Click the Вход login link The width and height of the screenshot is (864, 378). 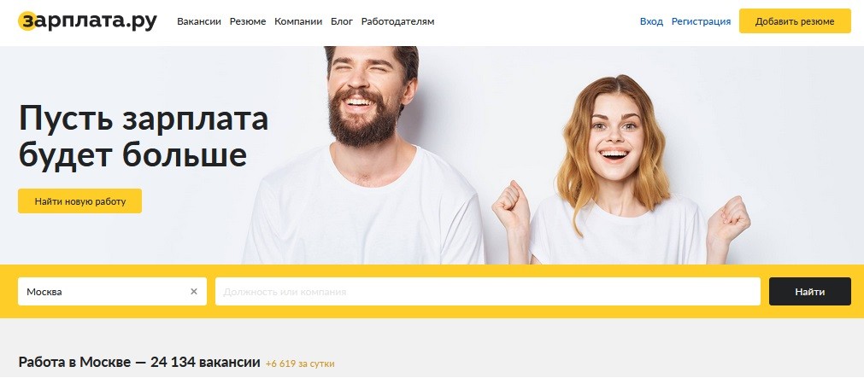pos(651,21)
